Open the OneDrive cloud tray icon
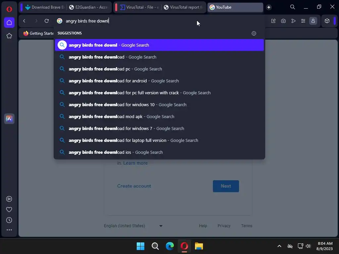339x254 pixels. point(290,246)
